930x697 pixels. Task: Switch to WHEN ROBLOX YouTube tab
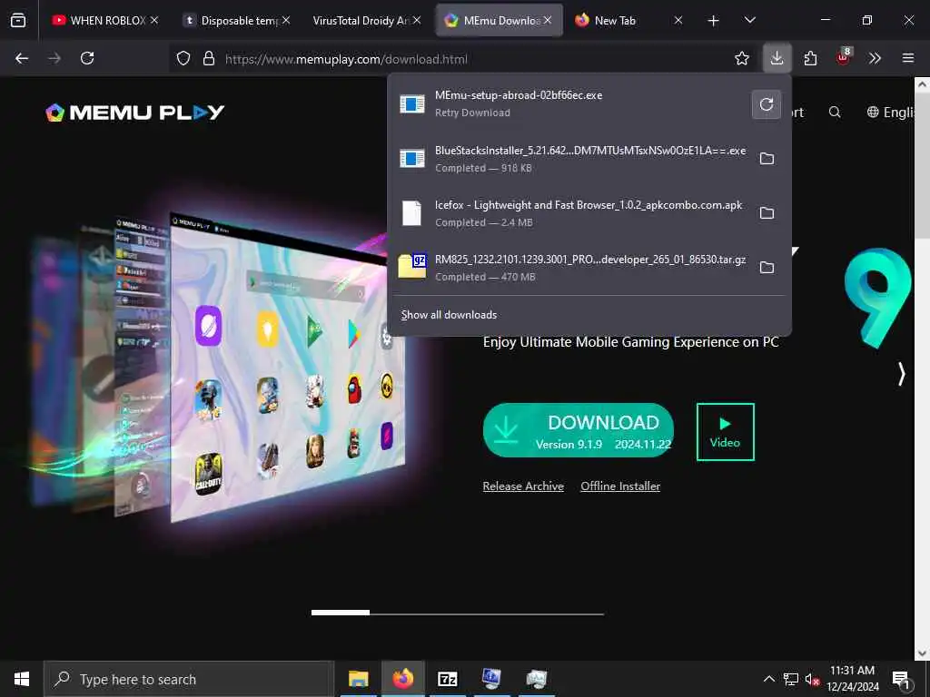[x=105, y=21]
